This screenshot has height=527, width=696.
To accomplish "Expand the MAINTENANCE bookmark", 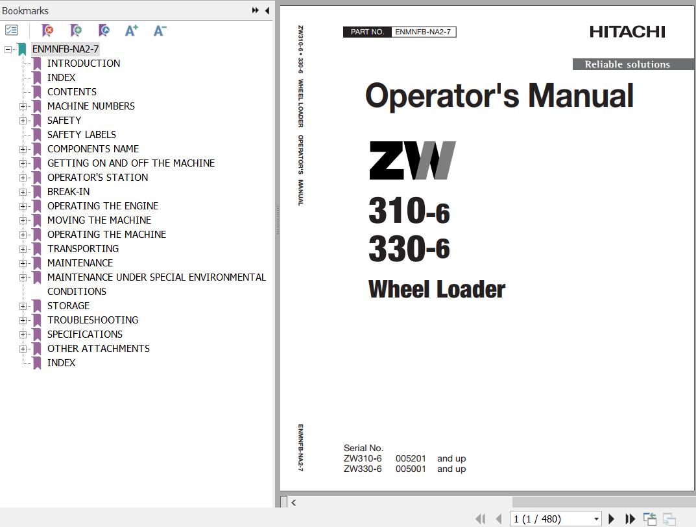I will [23, 263].
